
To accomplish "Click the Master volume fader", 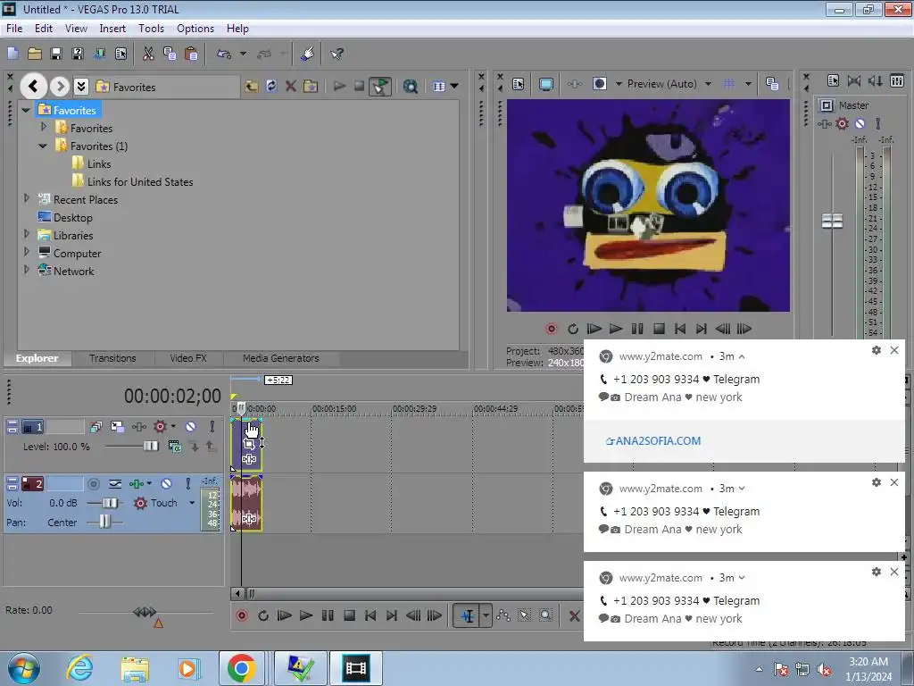I will (832, 222).
